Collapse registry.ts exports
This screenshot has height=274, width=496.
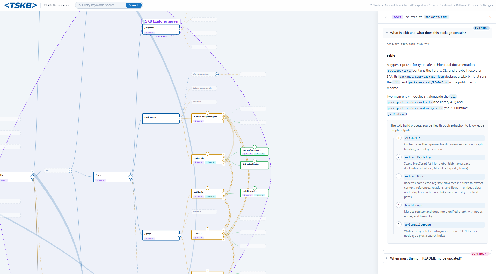[224, 159]
